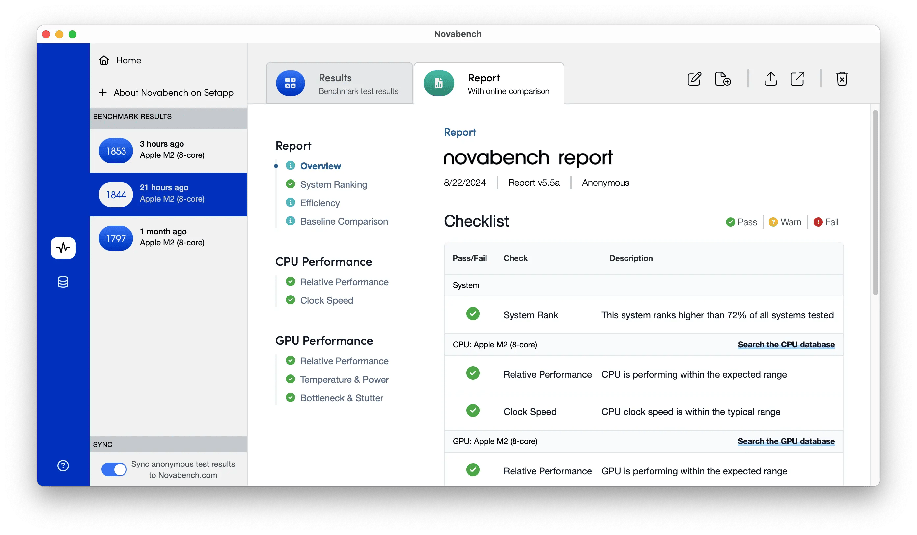Click the red Fail legend icon
917x535 pixels.
click(x=818, y=222)
